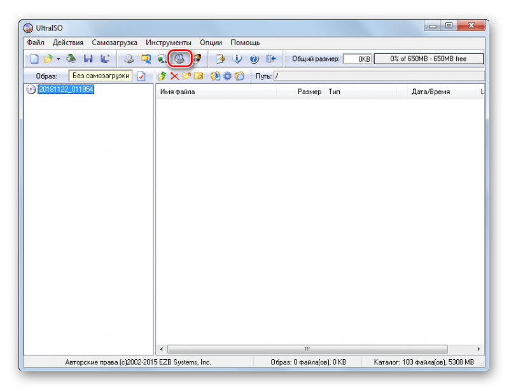Click the folder with globe icon
Viewport: 509px width, 391px height.
[240, 76]
